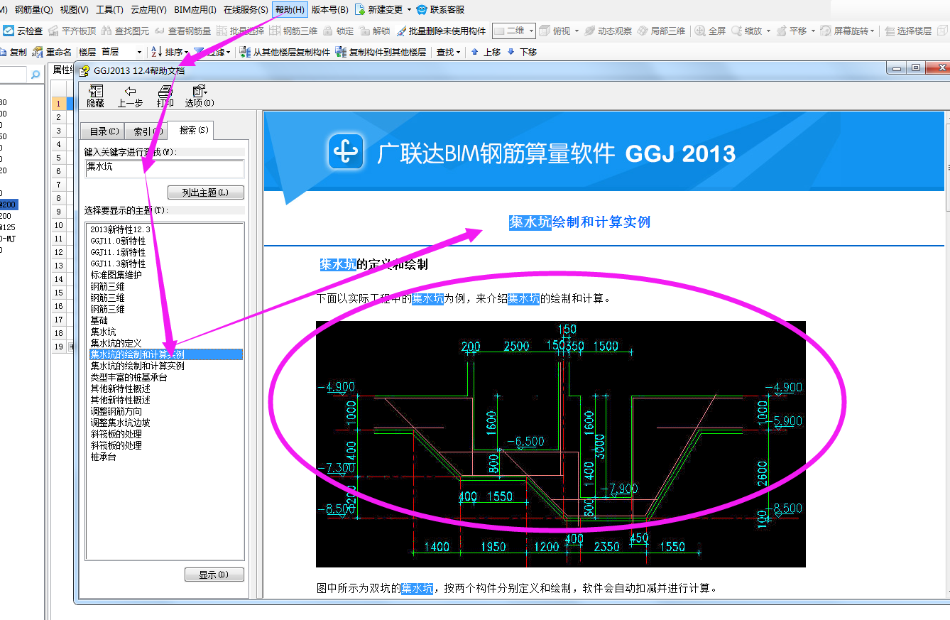Image resolution: width=950 pixels, height=620 pixels.
Task: Open the 视图(V) menu
Action: 74,10
